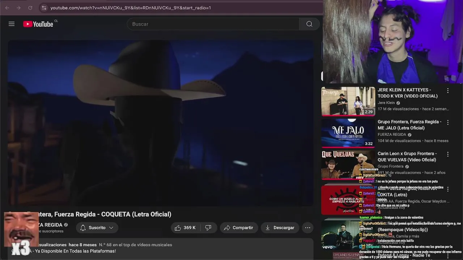Open ME JALO video thumbnail
The height and width of the screenshot is (260, 463).
pyautogui.click(x=348, y=133)
